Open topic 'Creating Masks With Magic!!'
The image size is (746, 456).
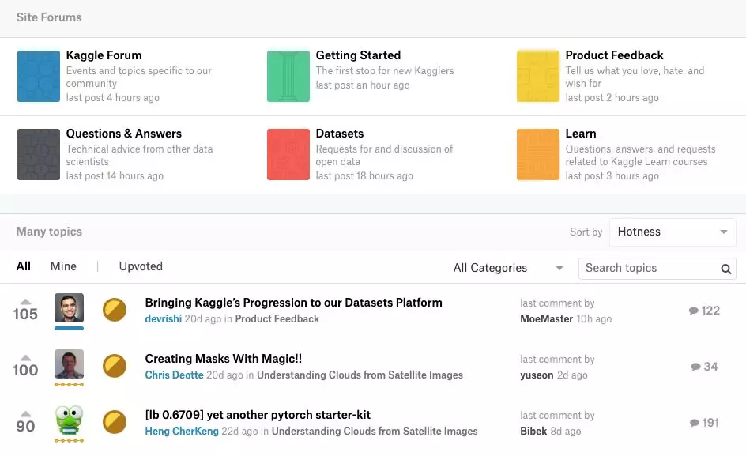tap(223, 359)
